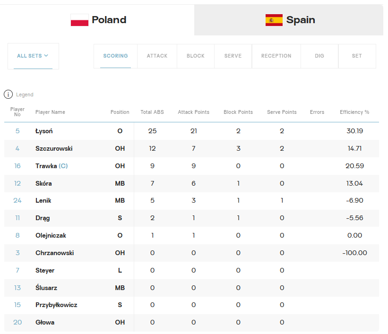The height and width of the screenshot is (334, 388).
Task: Click the Spain flag icon
Action: 274,20
